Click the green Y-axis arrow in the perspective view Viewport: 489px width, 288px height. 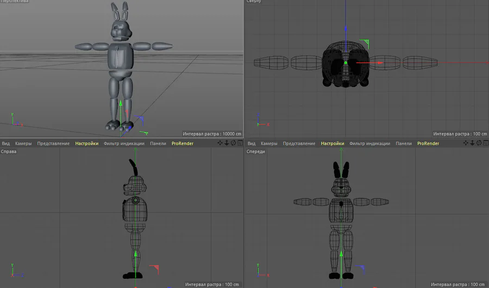(121, 103)
